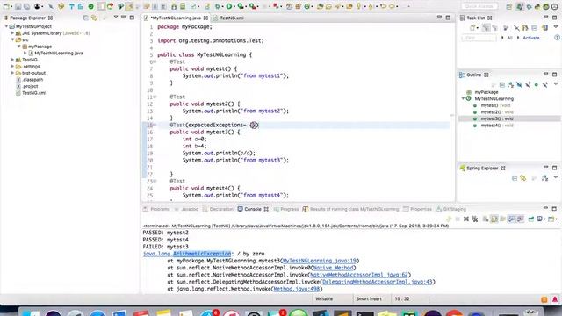Screen dimensions: 562x316
Task: Expand MyTestNGLearning.java in Package Explorer
Action: coord(25,53)
